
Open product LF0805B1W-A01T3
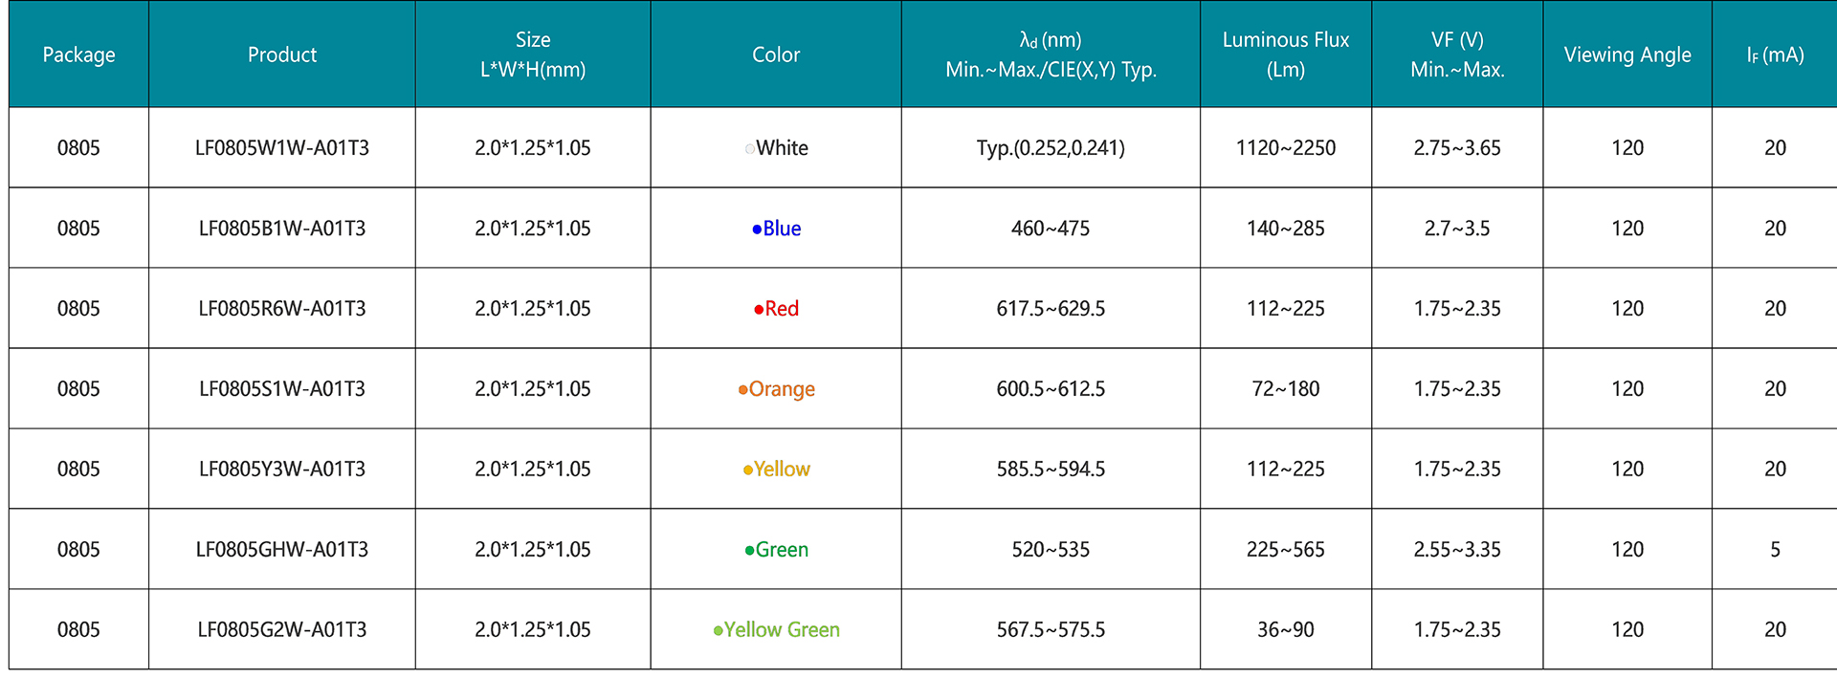(282, 229)
